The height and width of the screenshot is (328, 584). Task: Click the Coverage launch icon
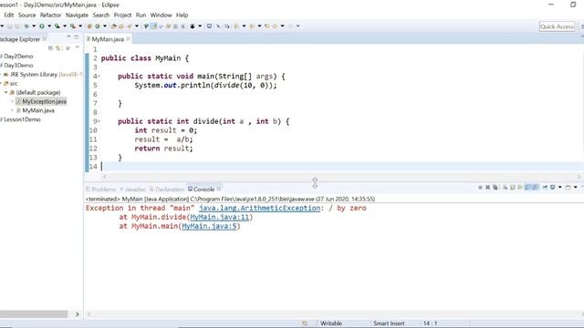pos(57,26)
